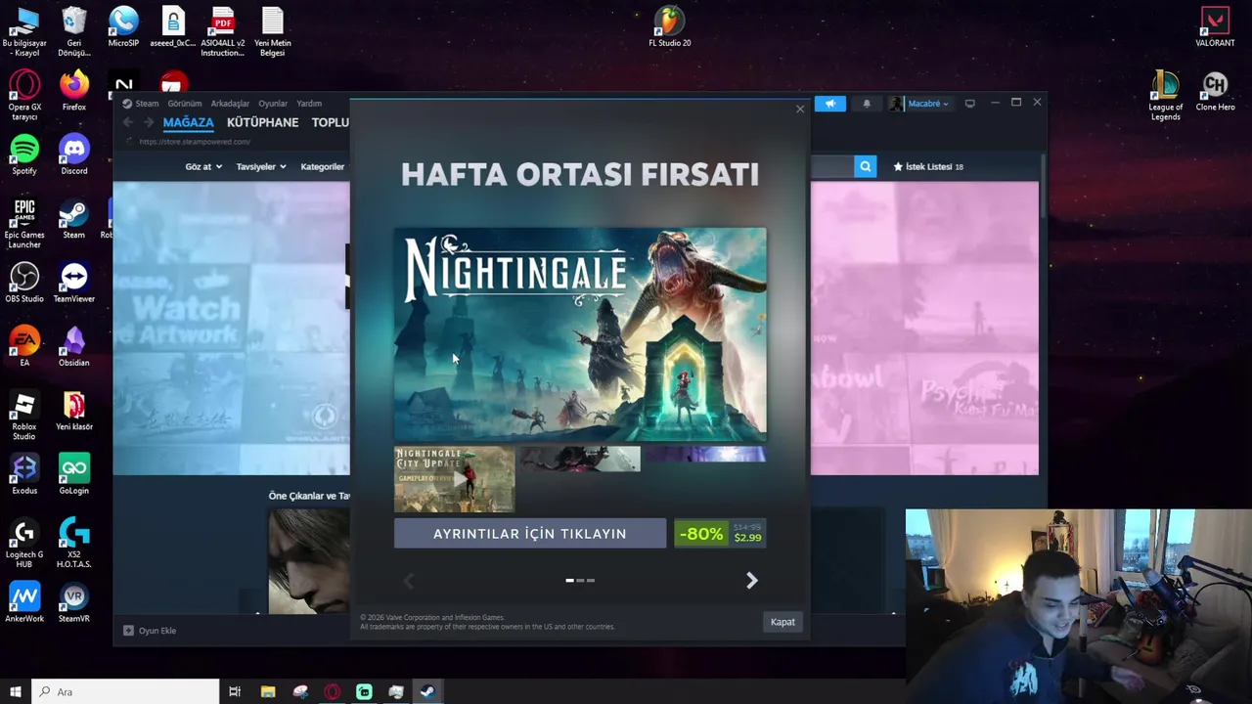Open the Discord desktop icon
This screenshot has height=704, width=1252.
tap(73, 154)
